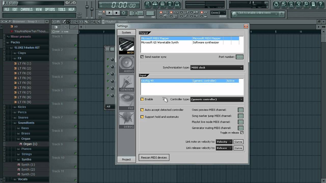326x183 pixels.
Task: Toggle Support hold and sostenuto checkbox
Action: coord(142,117)
